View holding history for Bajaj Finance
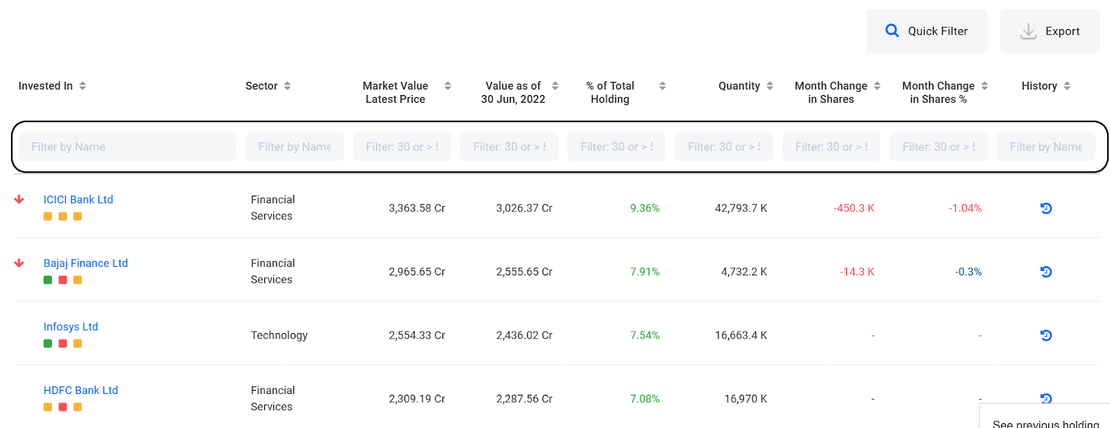1110x428 pixels. point(1046,272)
